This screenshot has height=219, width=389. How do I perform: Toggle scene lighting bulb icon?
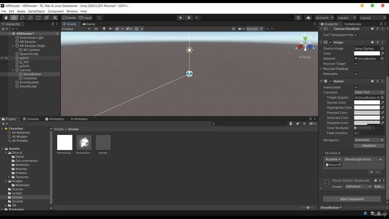coord(104,29)
